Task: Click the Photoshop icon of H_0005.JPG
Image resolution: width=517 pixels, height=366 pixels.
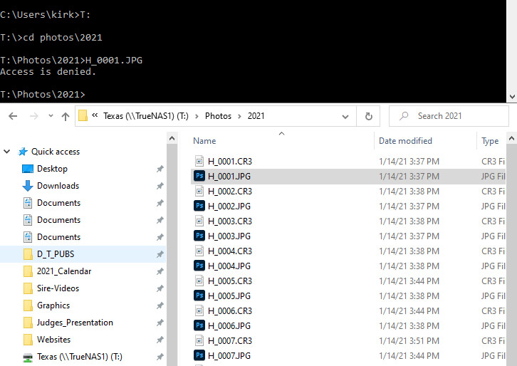Action: [x=199, y=296]
